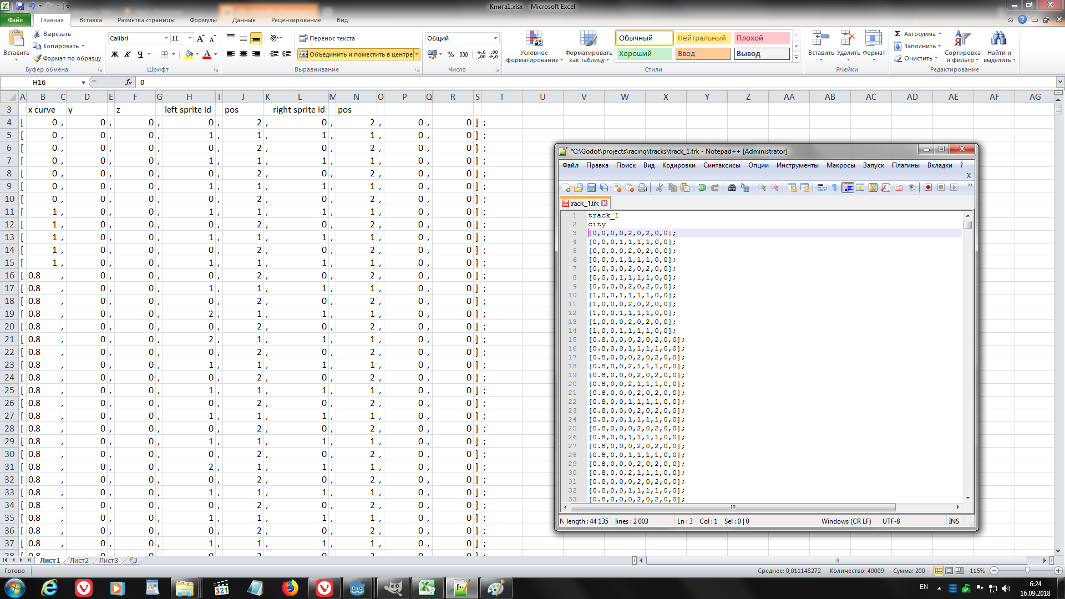Open the Общий number format dropdown

[x=495, y=38]
